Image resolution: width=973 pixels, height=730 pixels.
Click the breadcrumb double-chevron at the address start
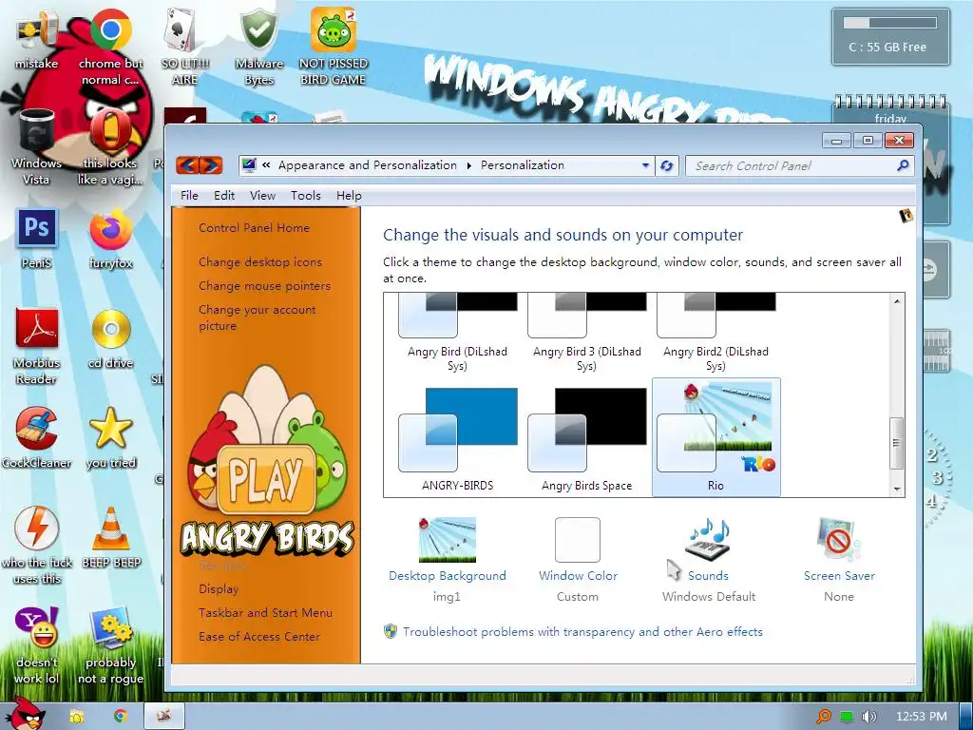coord(266,165)
